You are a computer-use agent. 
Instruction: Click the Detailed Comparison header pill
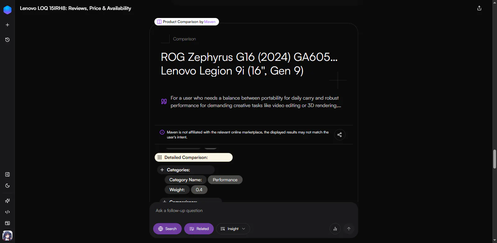tap(194, 157)
